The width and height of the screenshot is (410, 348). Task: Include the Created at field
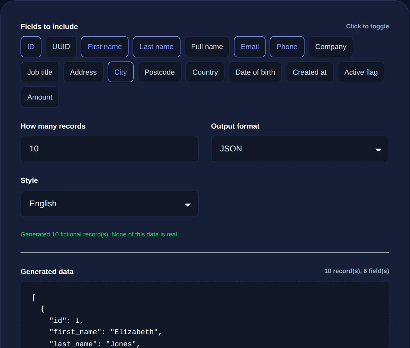click(x=310, y=72)
